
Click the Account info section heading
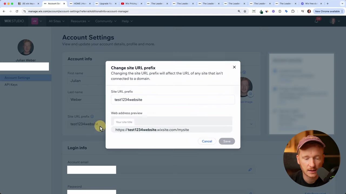coord(80,59)
